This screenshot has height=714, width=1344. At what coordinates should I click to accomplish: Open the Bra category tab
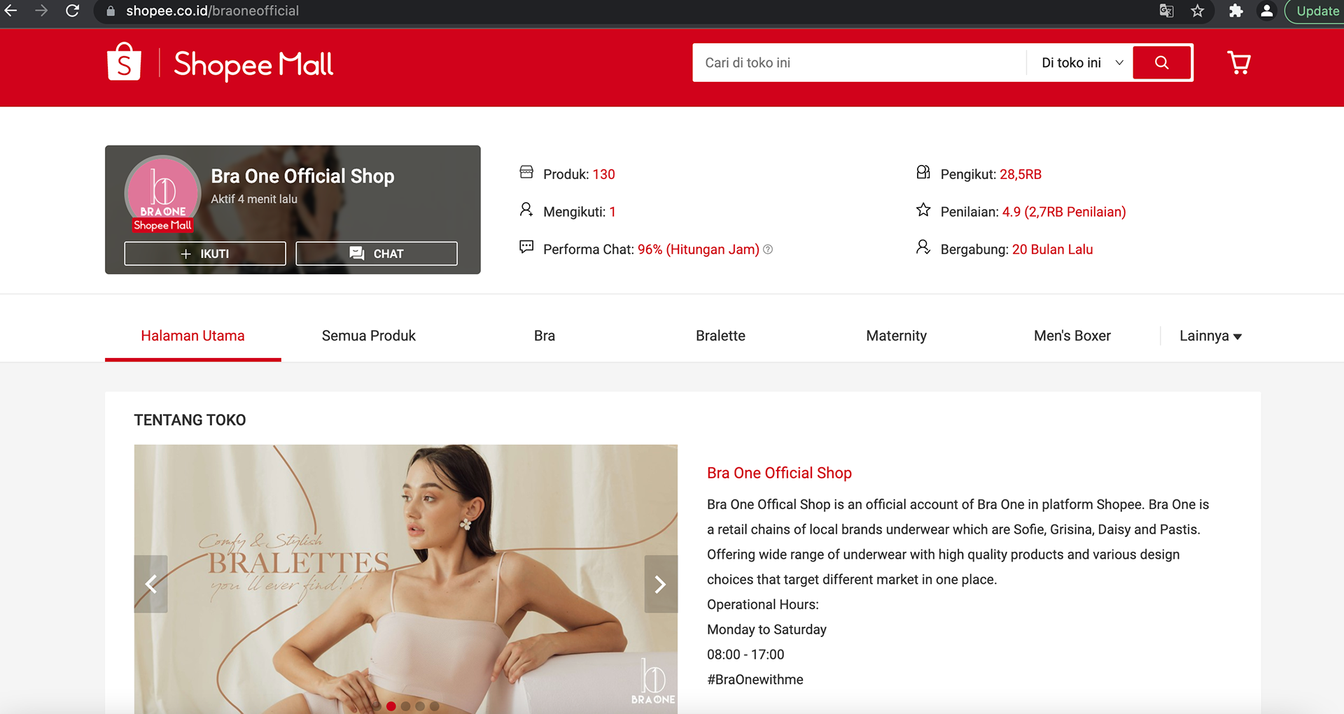(545, 336)
